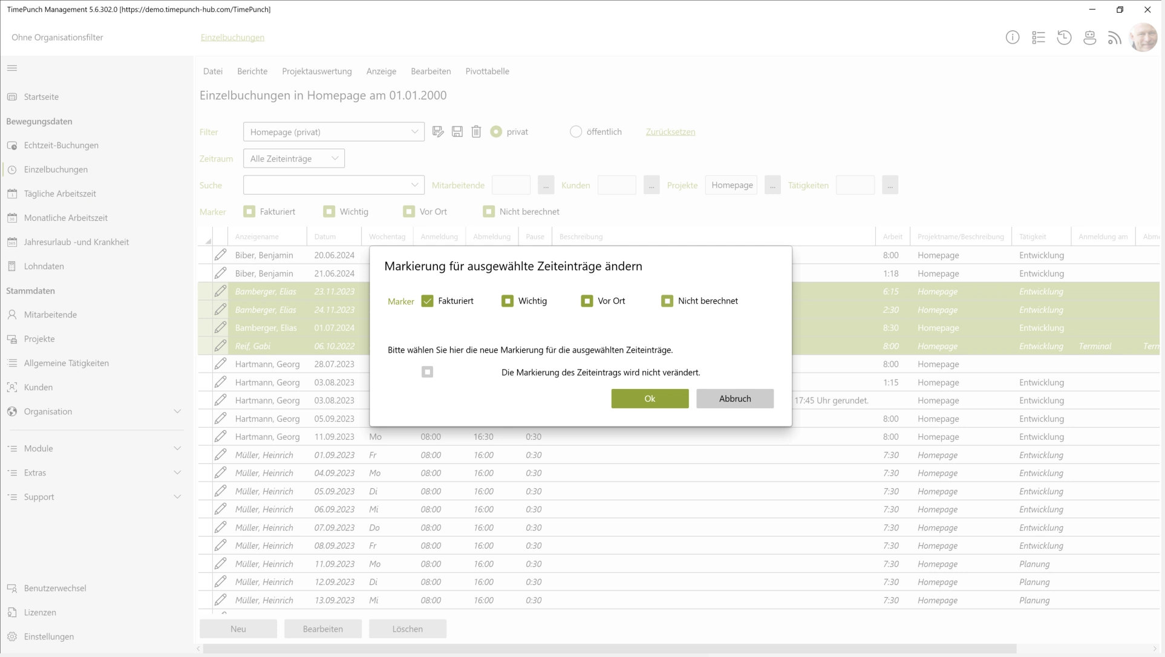The width and height of the screenshot is (1165, 657).
Task: Toggle the hamburger sidebar menu
Action: click(12, 68)
